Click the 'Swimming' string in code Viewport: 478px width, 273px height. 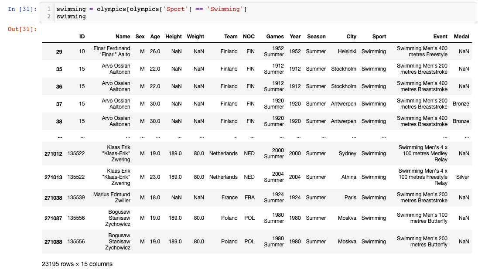[x=225, y=9]
